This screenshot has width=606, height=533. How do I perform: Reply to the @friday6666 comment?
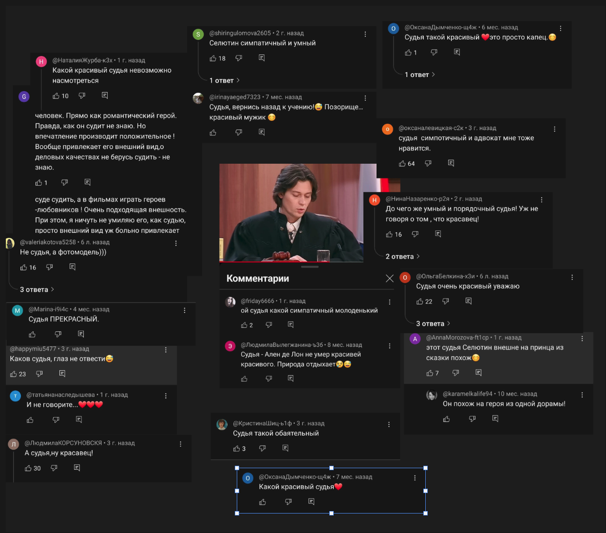(291, 325)
